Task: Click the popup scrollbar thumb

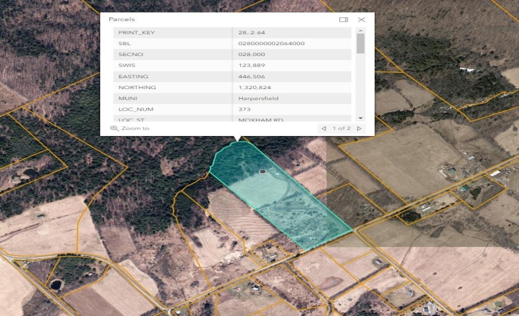Action: pyautogui.click(x=360, y=43)
